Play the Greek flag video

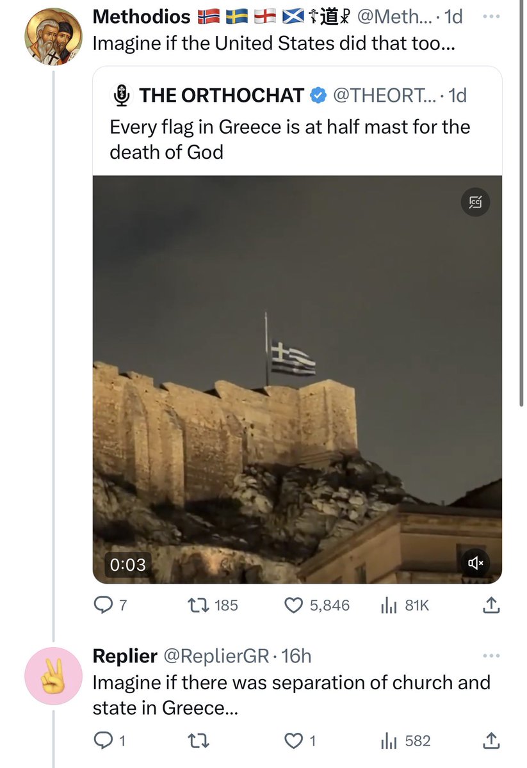[297, 380]
